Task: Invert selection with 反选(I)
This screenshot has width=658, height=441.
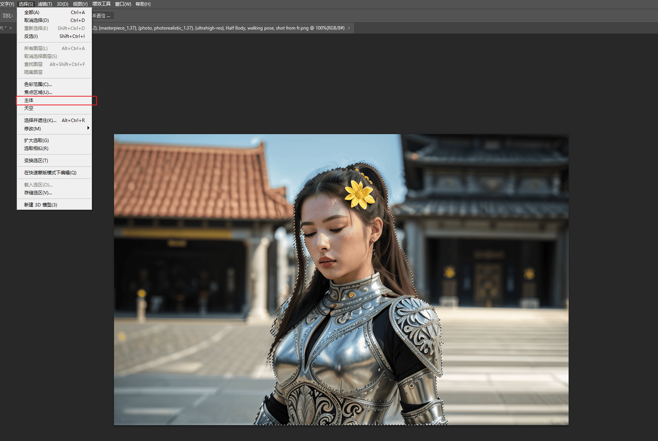Action: pos(55,36)
